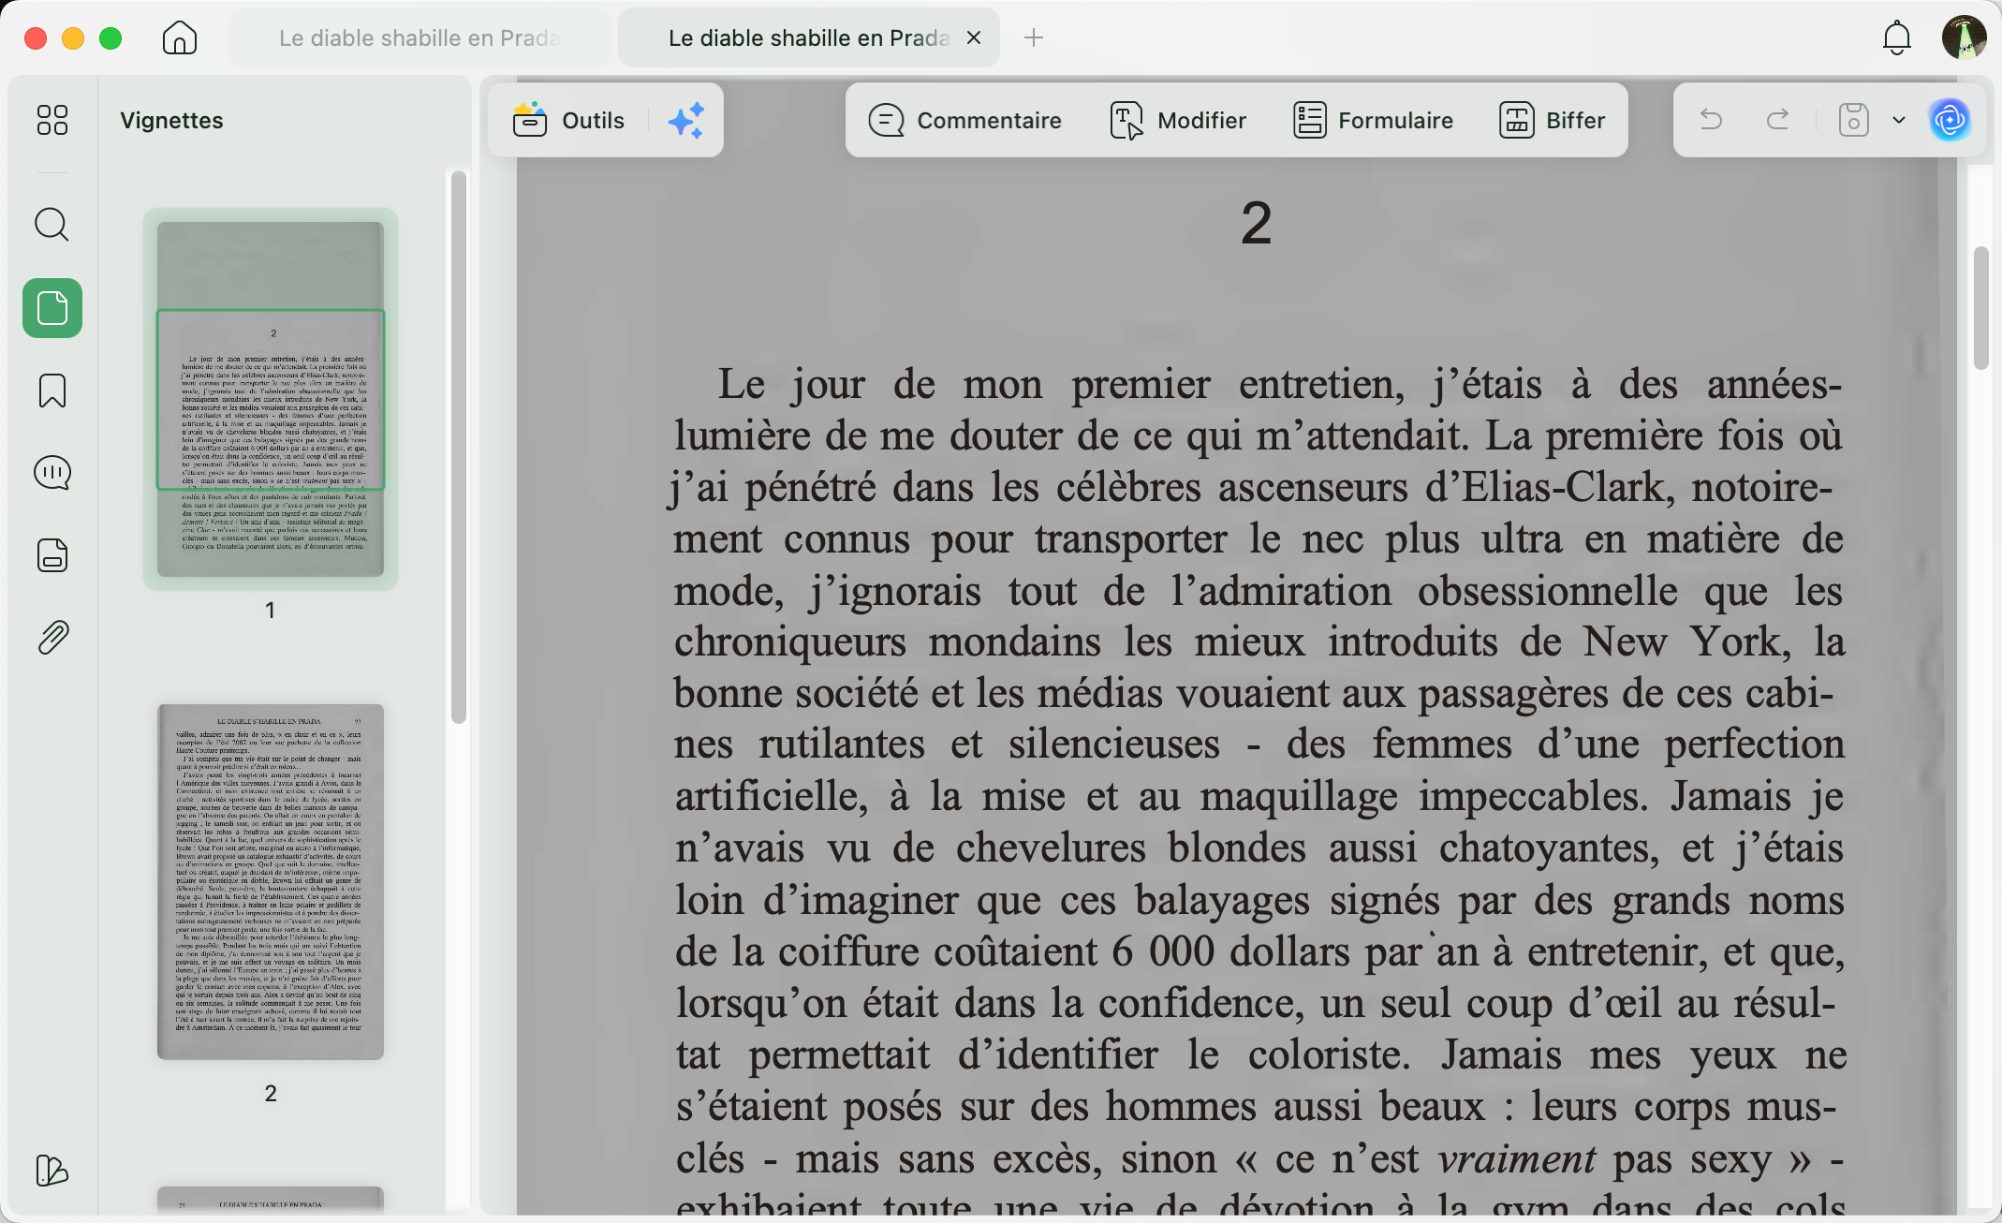Redo the last action
Image resolution: width=2002 pixels, height=1223 pixels.
coord(1777,120)
